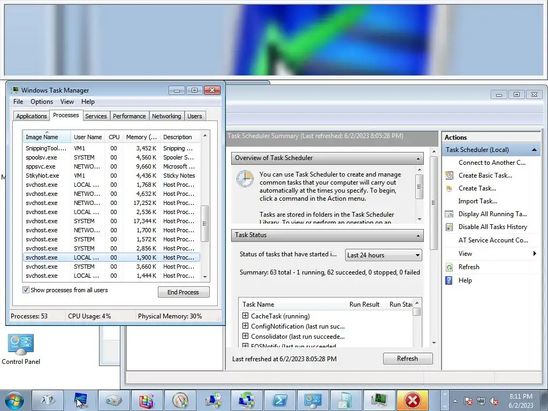Open the Options menu in Task Manager
548x411 pixels.
click(x=42, y=102)
